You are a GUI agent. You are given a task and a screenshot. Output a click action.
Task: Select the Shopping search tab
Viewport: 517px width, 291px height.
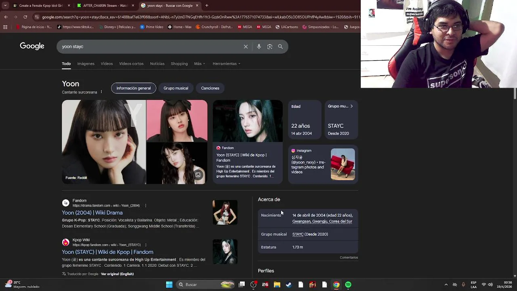pos(179,64)
